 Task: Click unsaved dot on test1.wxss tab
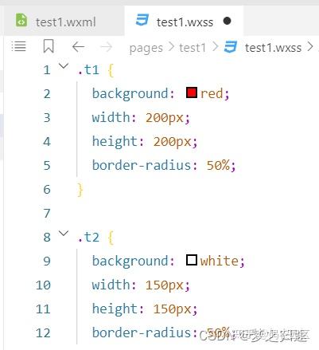227,21
